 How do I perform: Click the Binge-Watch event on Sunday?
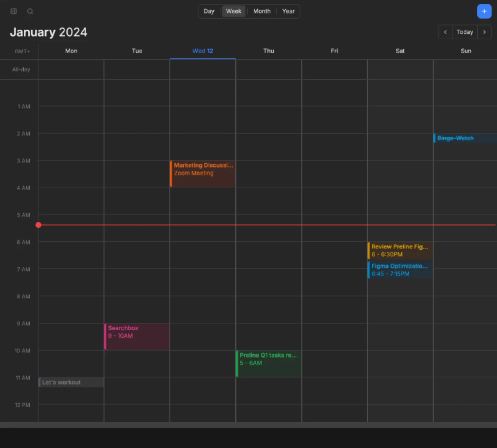[x=464, y=138]
